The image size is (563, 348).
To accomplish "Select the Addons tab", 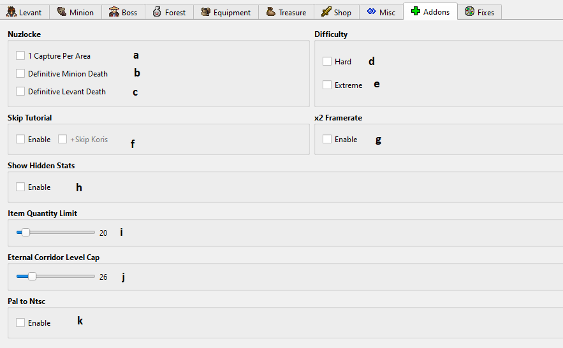I will point(430,12).
